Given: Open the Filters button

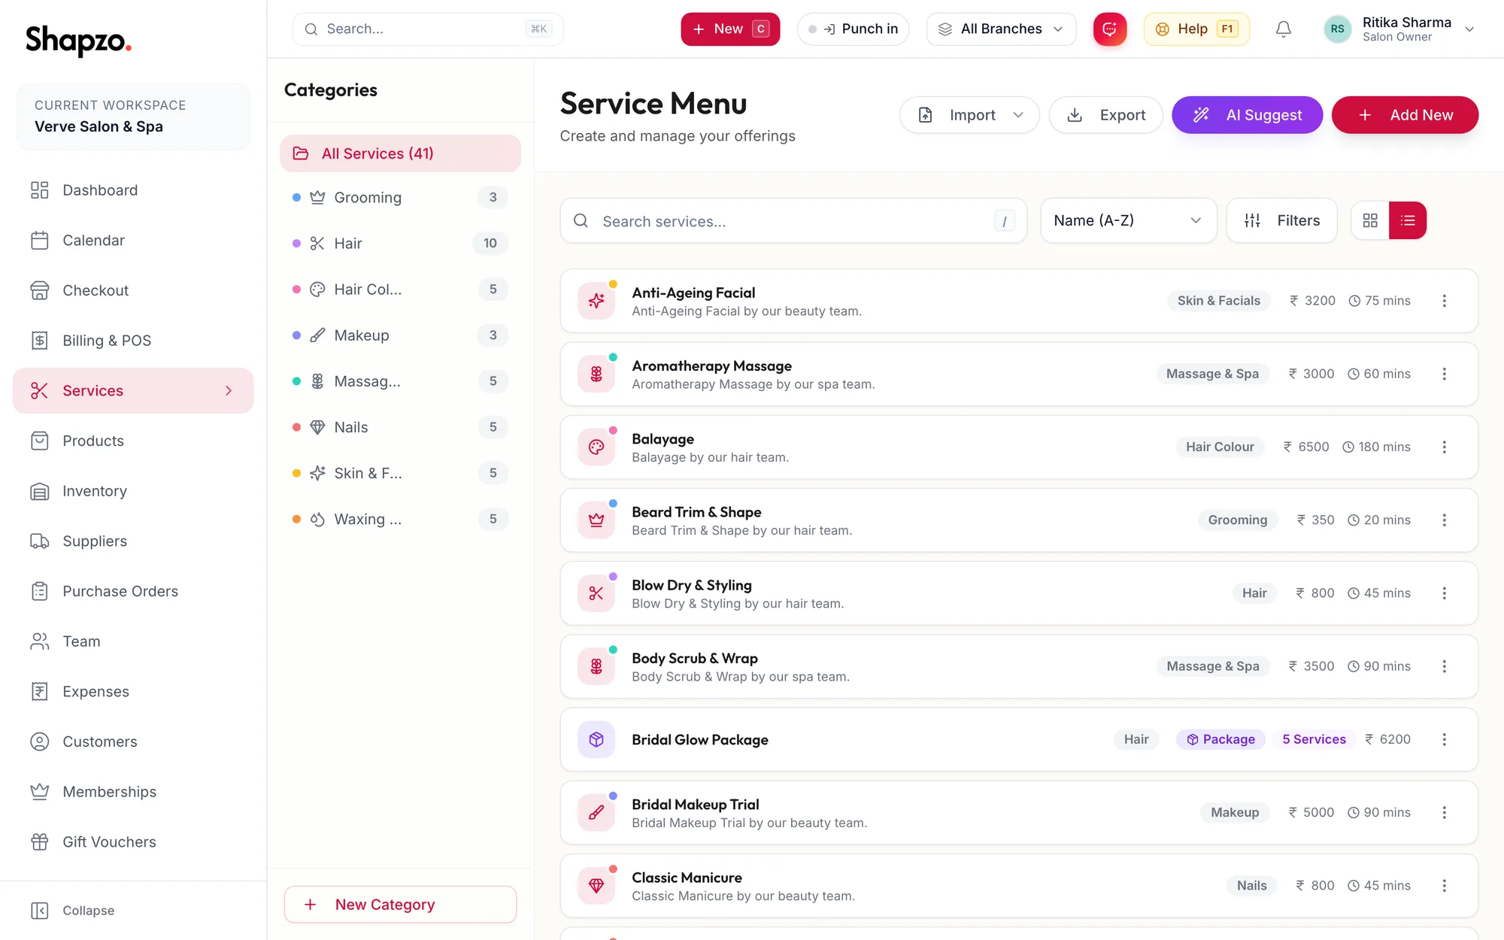Looking at the screenshot, I should (1281, 220).
